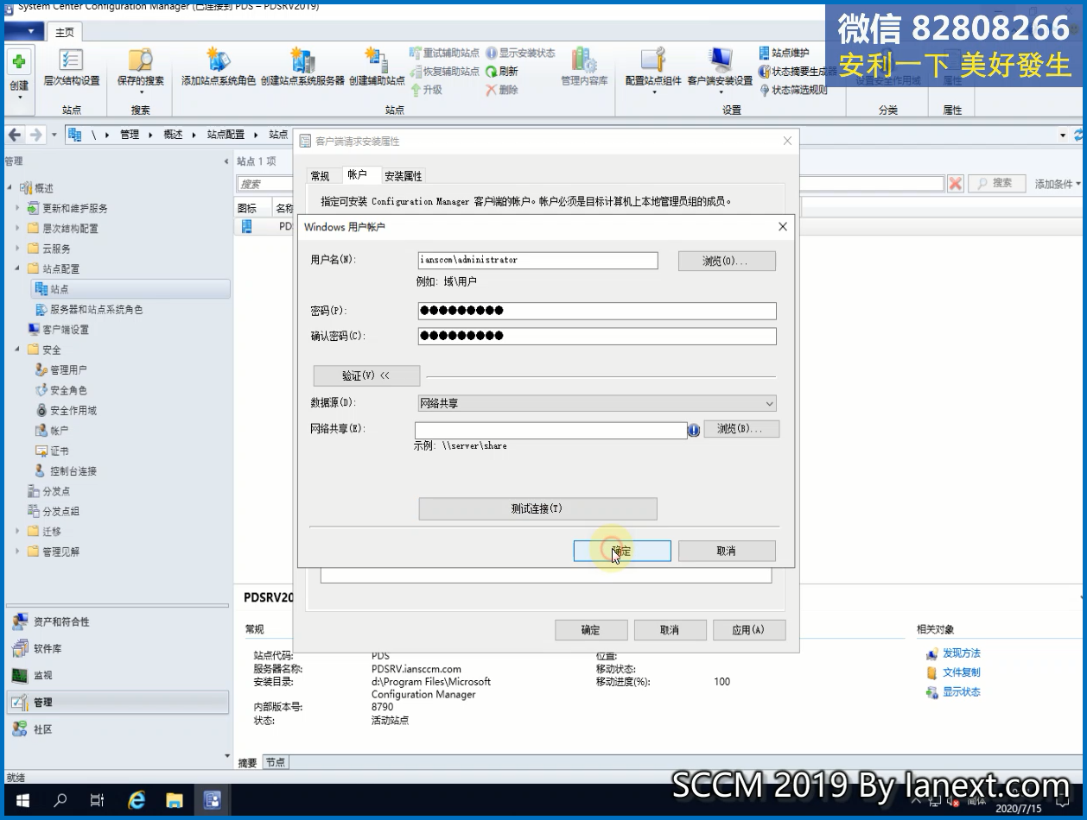The height and width of the screenshot is (820, 1087).
Task: Expand the 更新和维护服务 tree node
Action: 17,208
